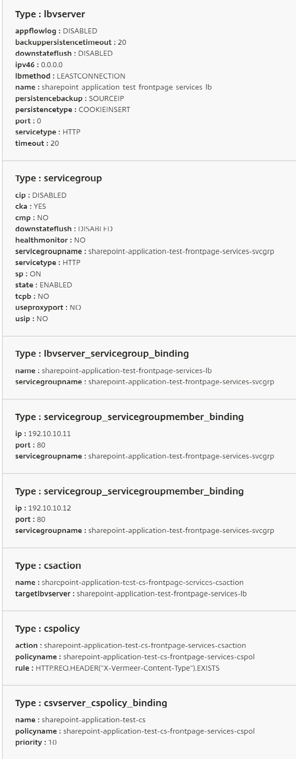The image size is (296, 759).
Task: Select the backuppersistencetimeout 20 line
Action: [x=71, y=42]
